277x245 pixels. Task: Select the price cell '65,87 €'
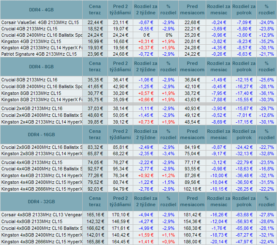[95, 153]
